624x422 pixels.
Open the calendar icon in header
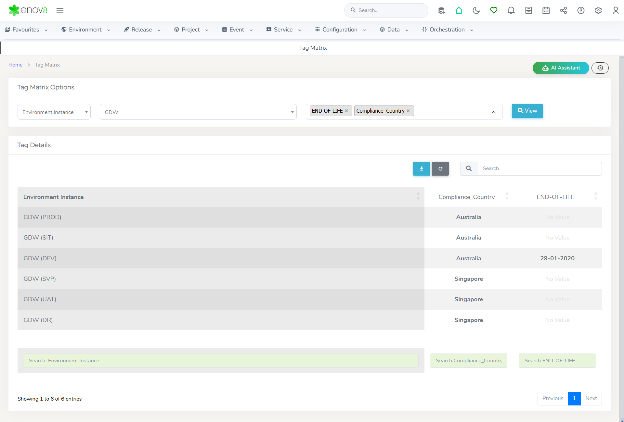pos(546,10)
